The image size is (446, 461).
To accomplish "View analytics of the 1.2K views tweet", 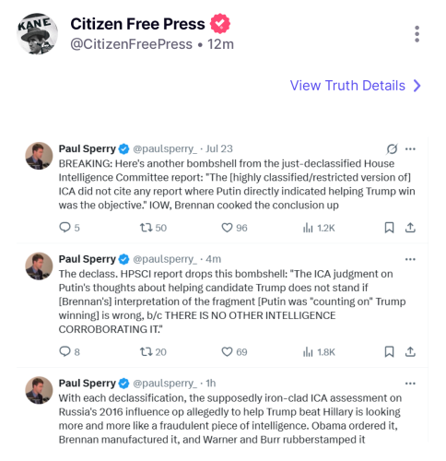I will point(308,228).
